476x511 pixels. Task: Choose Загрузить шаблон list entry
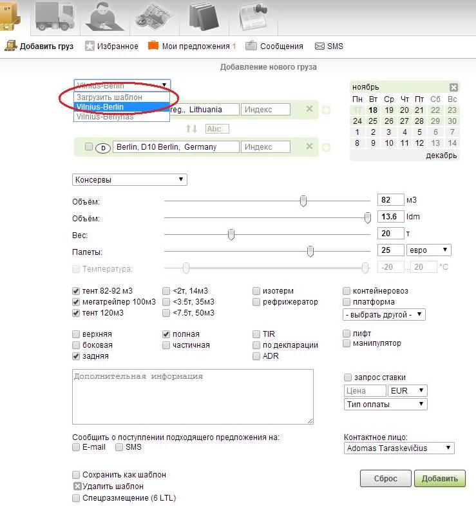[122, 97]
